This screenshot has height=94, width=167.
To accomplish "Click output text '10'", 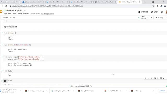I will coord(10,75).
